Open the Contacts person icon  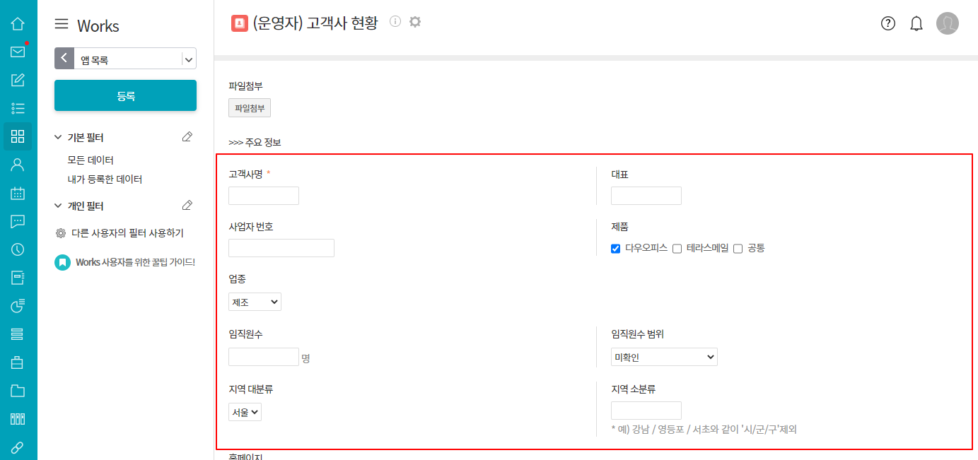tap(18, 165)
